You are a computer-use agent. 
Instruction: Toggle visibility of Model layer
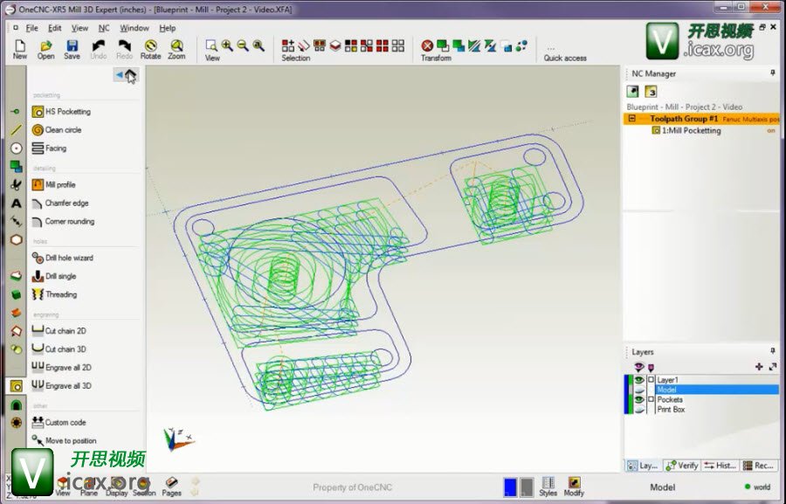point(639,390)
